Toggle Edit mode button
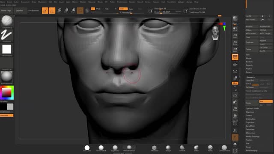 45,10
